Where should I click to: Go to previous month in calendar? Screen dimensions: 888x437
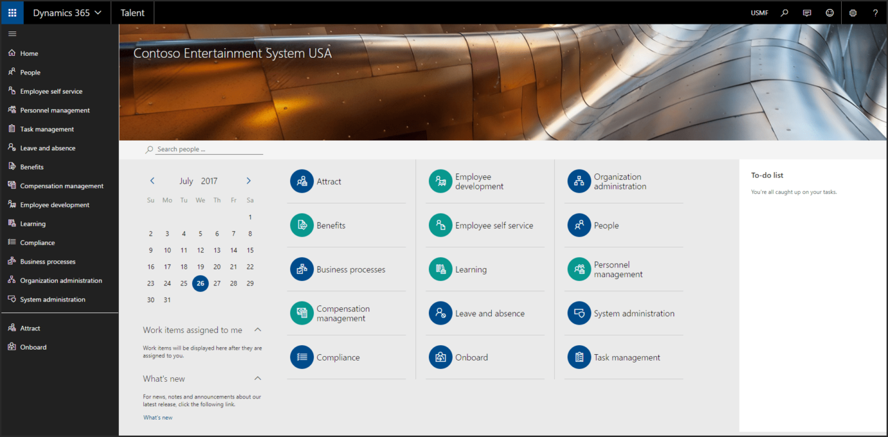[x=152, y=181]
